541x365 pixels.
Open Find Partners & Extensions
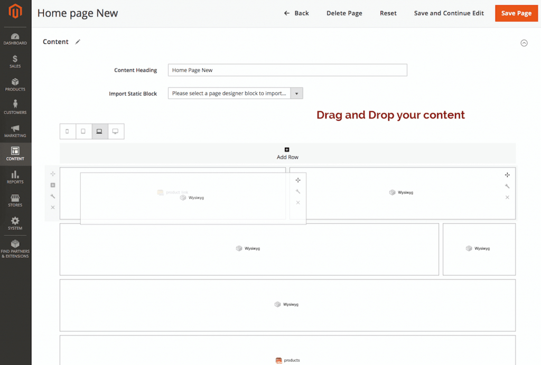[x=15, y=249]
